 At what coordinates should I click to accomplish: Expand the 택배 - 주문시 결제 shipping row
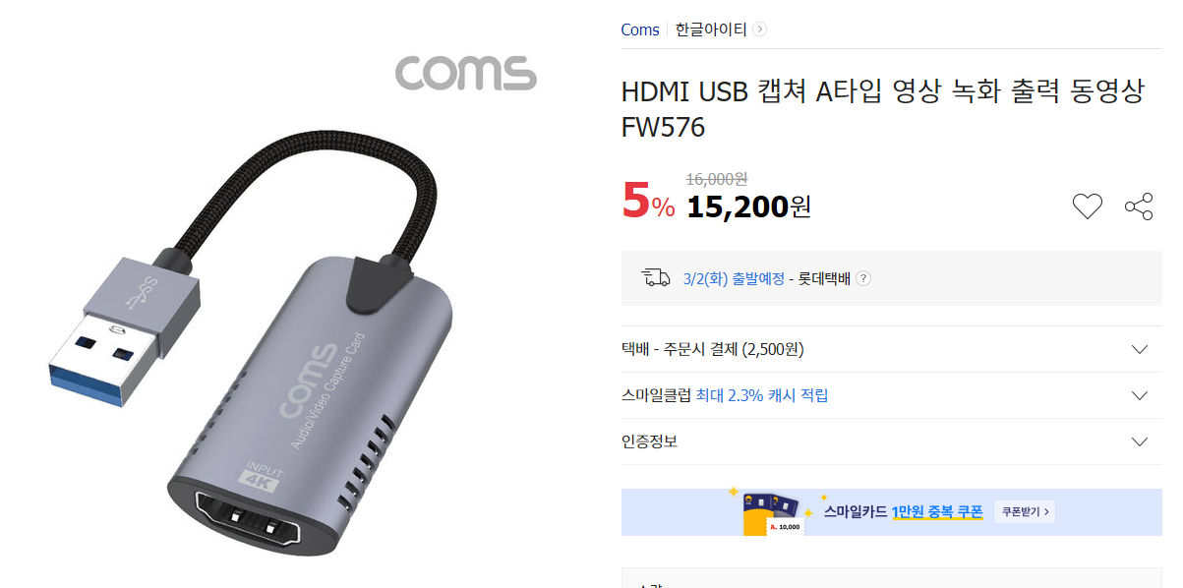(x=891, y=349)
